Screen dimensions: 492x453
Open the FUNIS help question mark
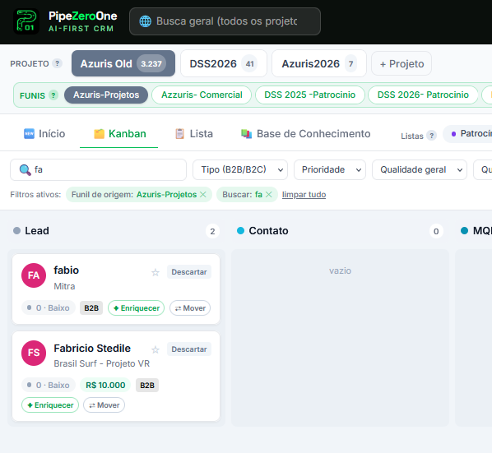[53, 95]
